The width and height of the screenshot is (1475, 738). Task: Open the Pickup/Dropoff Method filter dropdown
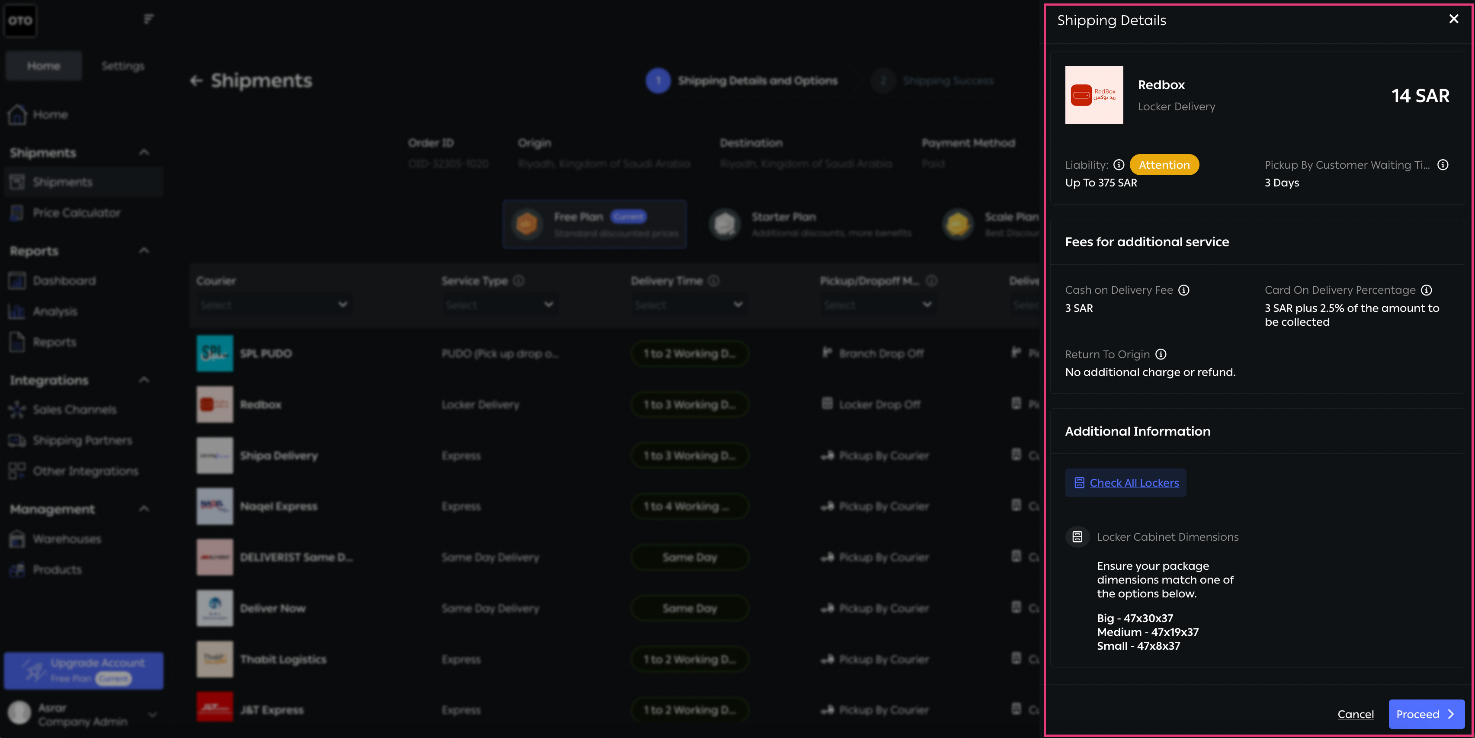click(879, 305)
